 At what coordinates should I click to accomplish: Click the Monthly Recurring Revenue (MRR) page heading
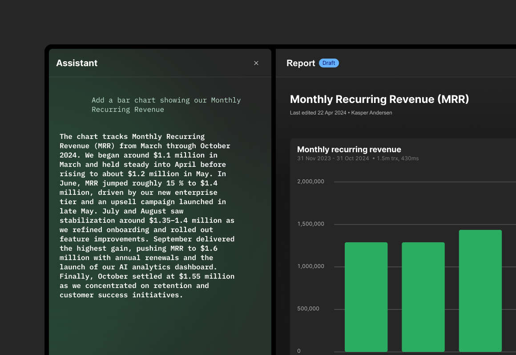point(379,99)
